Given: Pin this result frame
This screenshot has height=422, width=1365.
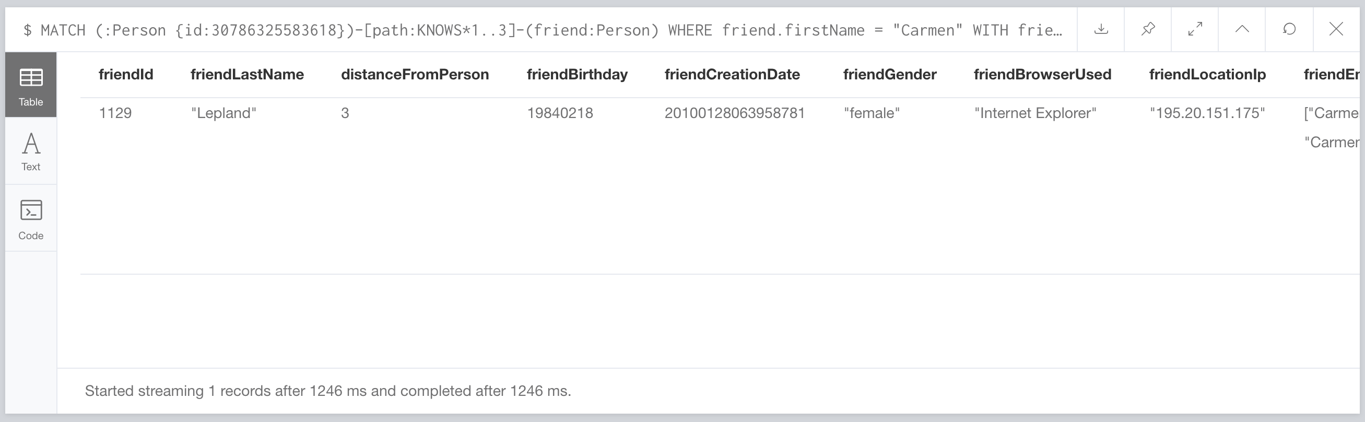Looking at the screenshot, I should (x=1148, y=29).
